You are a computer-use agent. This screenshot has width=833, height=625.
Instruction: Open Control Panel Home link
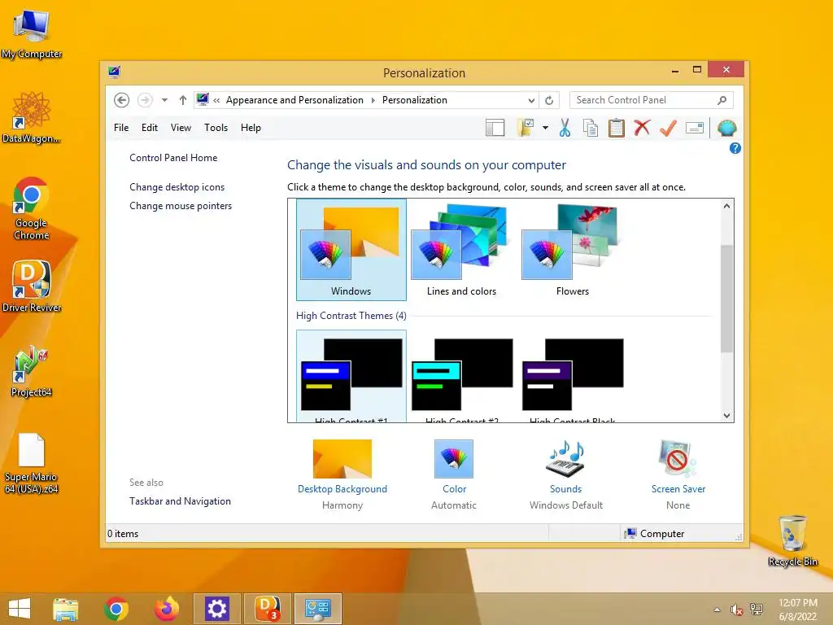pos(173,158)
